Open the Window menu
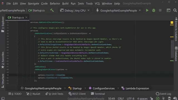This screenshot has height=100, width=178. [107, 4]
